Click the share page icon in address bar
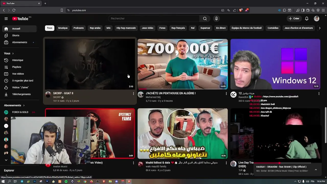327x184 pixels. (234, 10)
